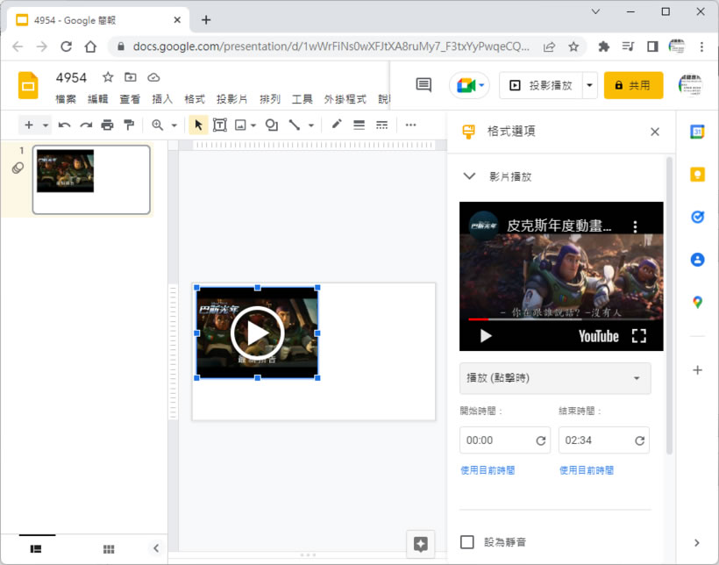Open the image insert dropdown arrow

[253, 125]
